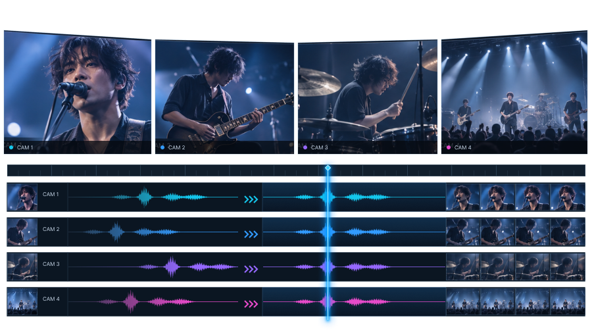Click the CAM 4 preview label text
Screen dimensions: 592x333
tap(462, 147)
